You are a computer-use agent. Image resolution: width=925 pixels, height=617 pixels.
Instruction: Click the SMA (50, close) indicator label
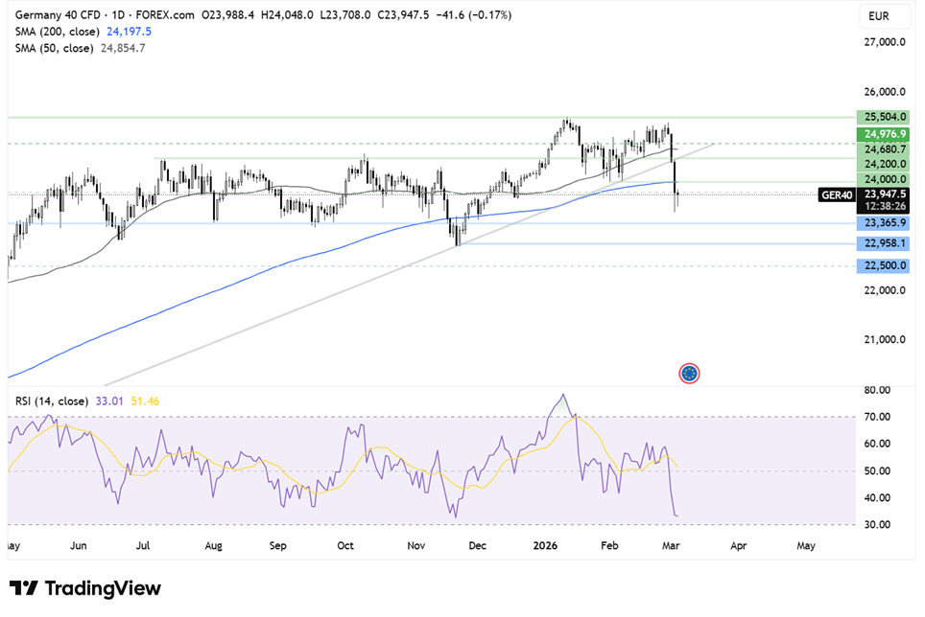point(55,48)
